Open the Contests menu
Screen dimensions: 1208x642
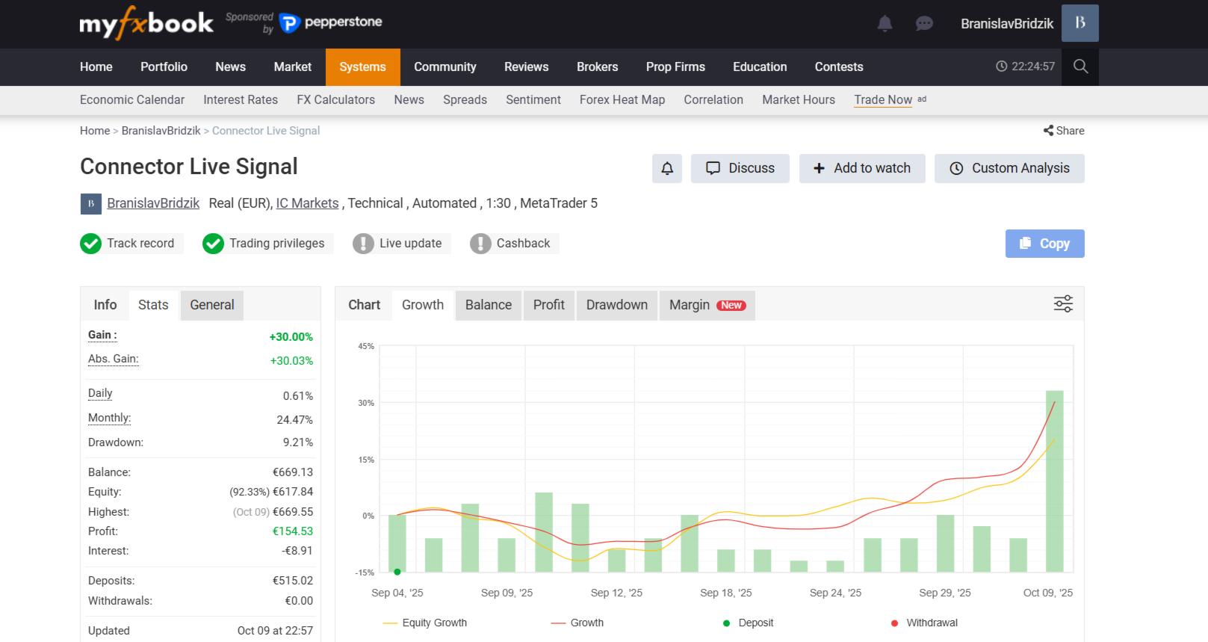click(839, 67)
